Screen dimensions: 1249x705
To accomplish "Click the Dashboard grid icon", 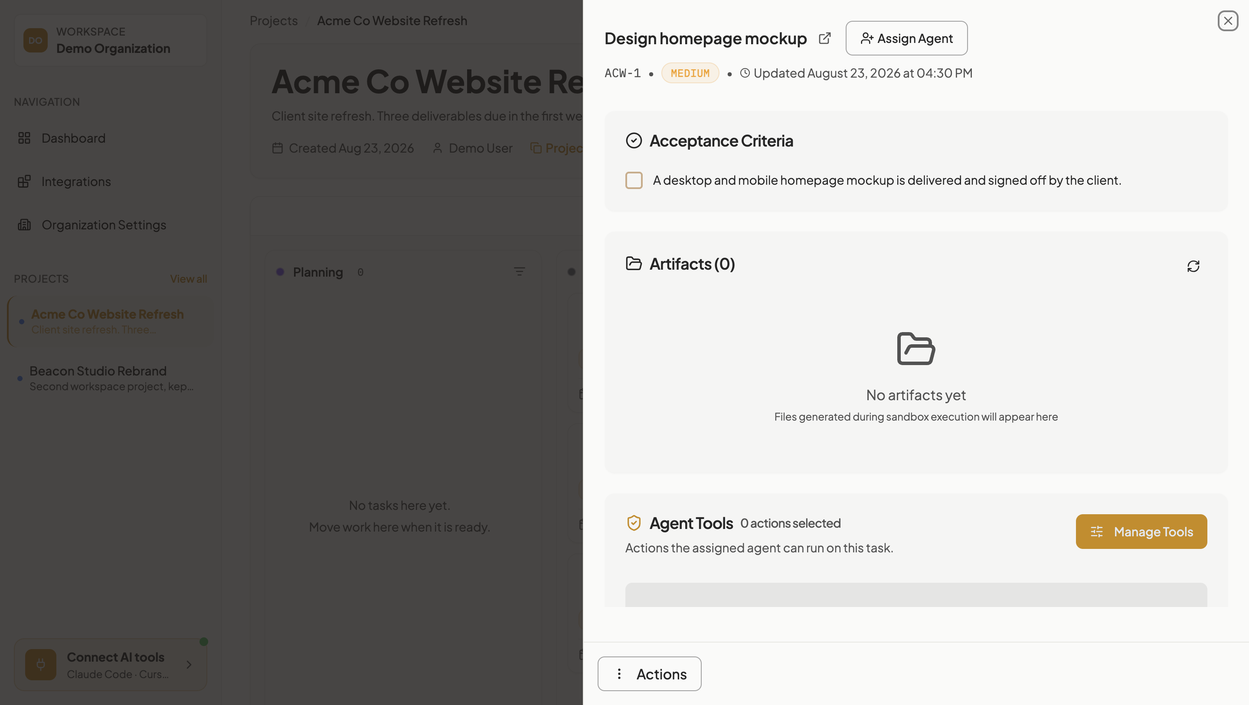I will coord(24,138).
